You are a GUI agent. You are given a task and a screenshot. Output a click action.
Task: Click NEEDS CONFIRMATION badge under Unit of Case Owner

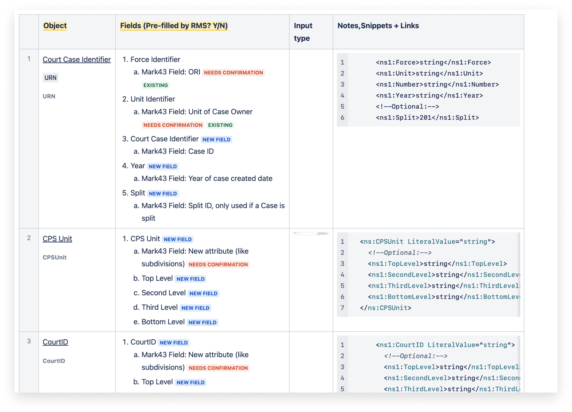pos(173,125)
